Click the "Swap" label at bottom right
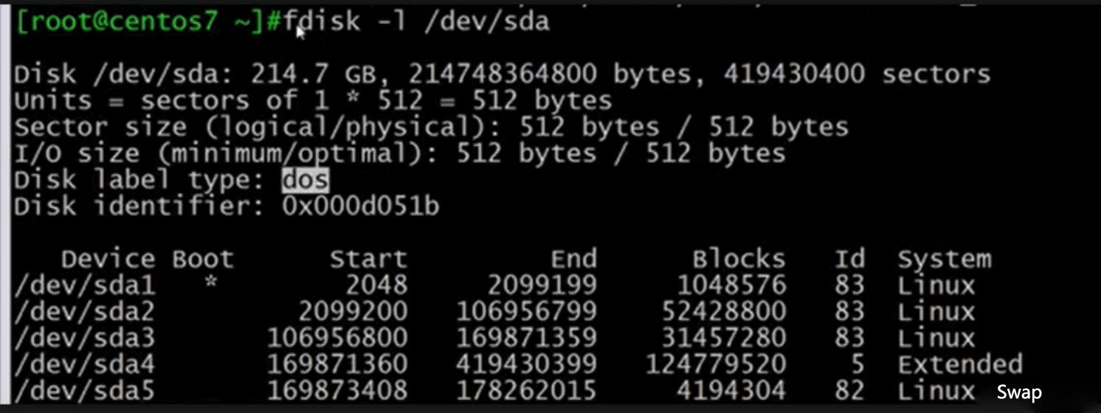 coord(1019,392)
